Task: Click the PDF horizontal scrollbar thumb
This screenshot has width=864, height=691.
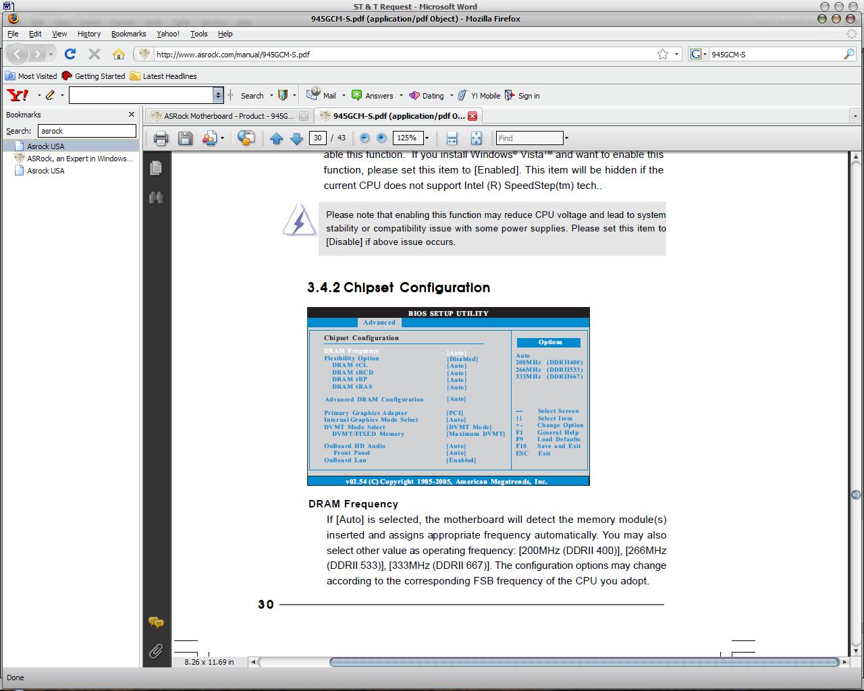Action: (x=584, y=662)
